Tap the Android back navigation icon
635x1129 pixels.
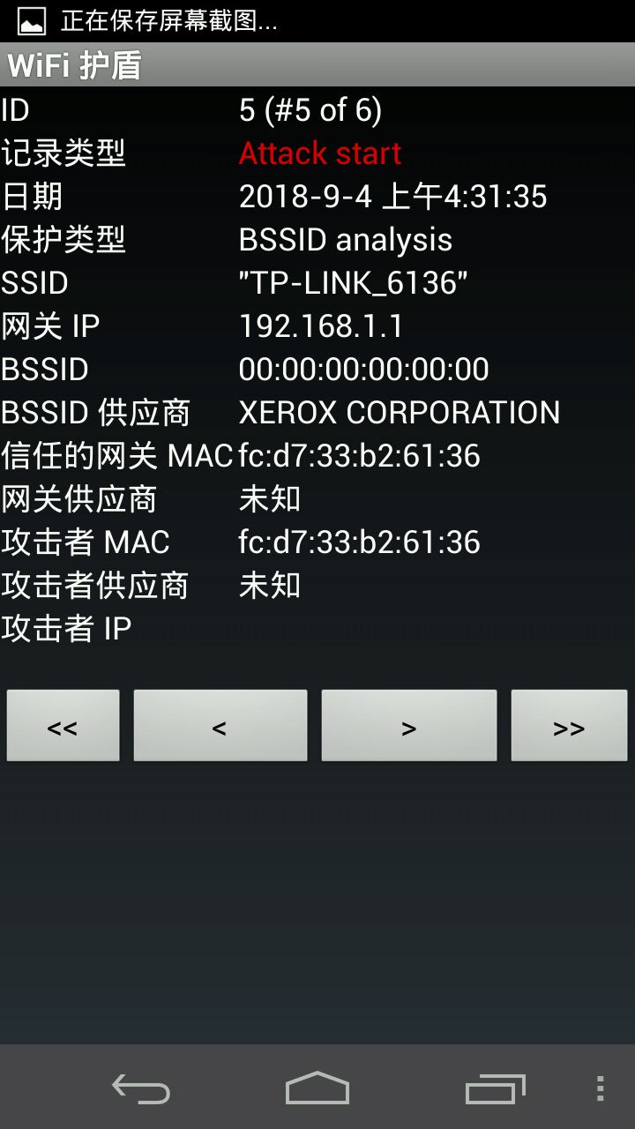coord(141,1088)
